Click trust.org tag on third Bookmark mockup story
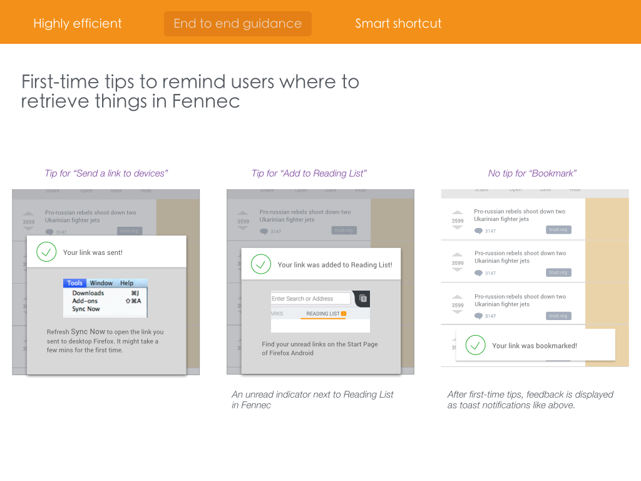The image size is (641, 481). (558, 316)
